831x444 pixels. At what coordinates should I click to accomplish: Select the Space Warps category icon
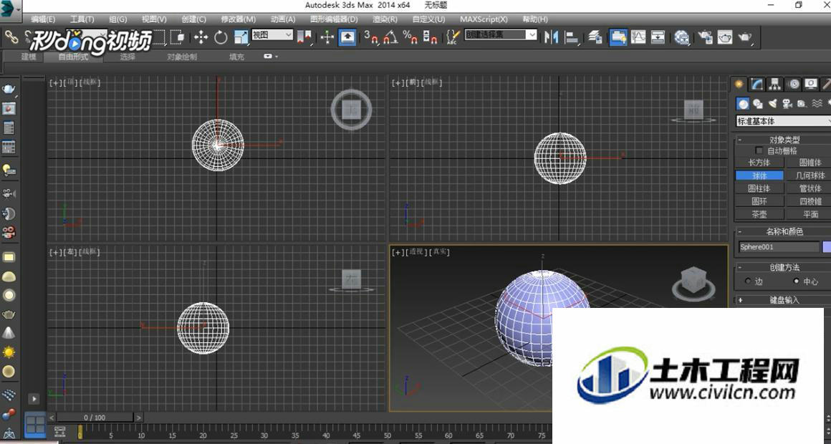[817, 104]
